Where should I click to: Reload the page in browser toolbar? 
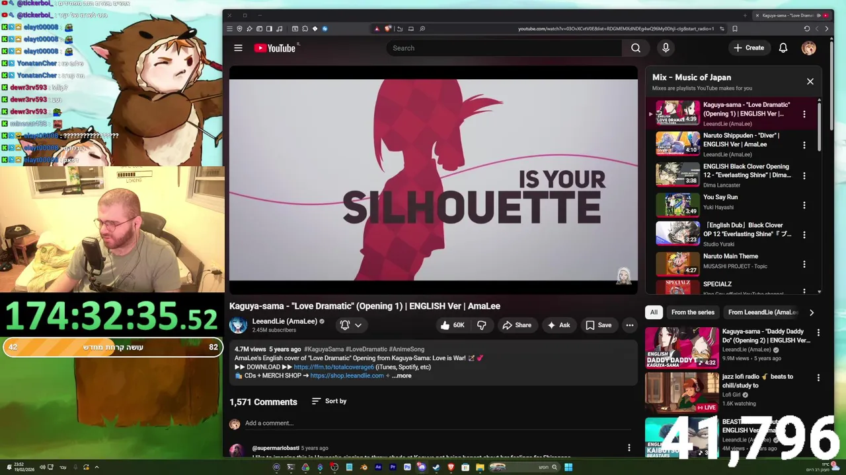[x=806, y=28]
